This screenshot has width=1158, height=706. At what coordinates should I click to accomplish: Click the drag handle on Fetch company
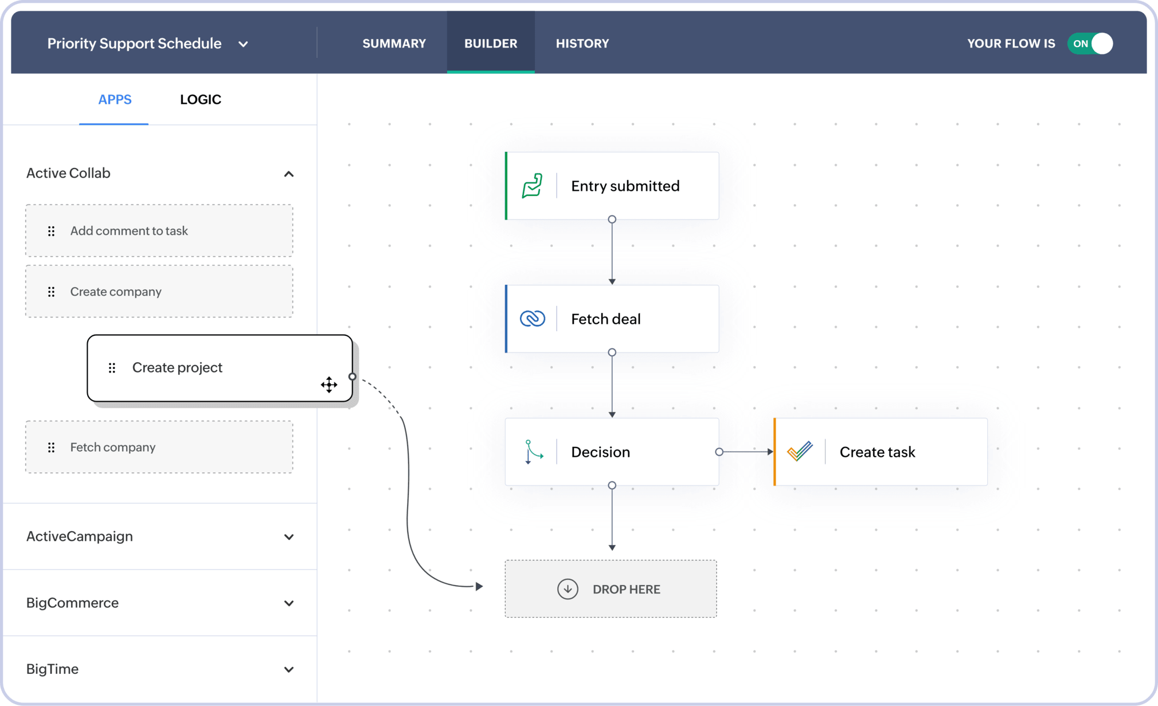52,447
